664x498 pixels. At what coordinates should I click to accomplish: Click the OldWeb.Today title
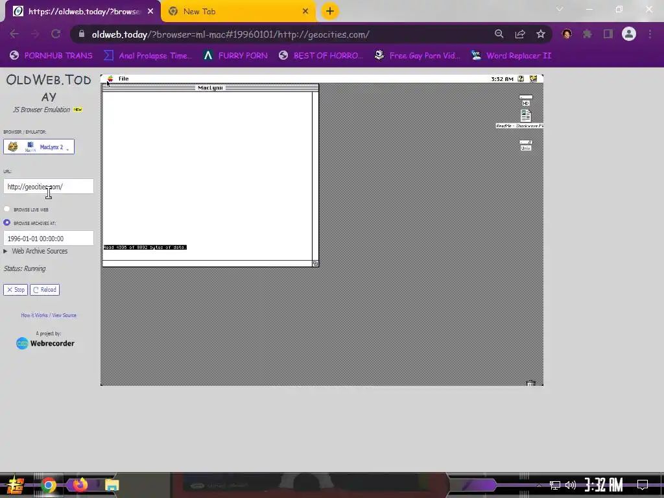[x=49, y=88]
